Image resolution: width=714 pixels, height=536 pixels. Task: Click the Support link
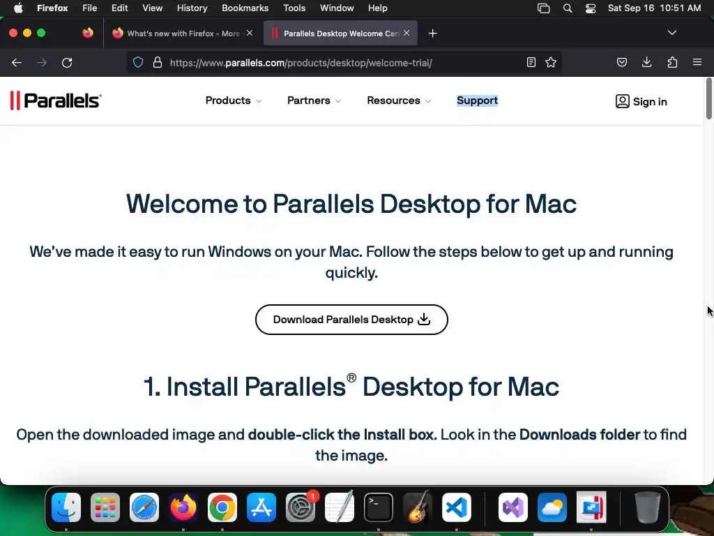[x=477, y=100]
